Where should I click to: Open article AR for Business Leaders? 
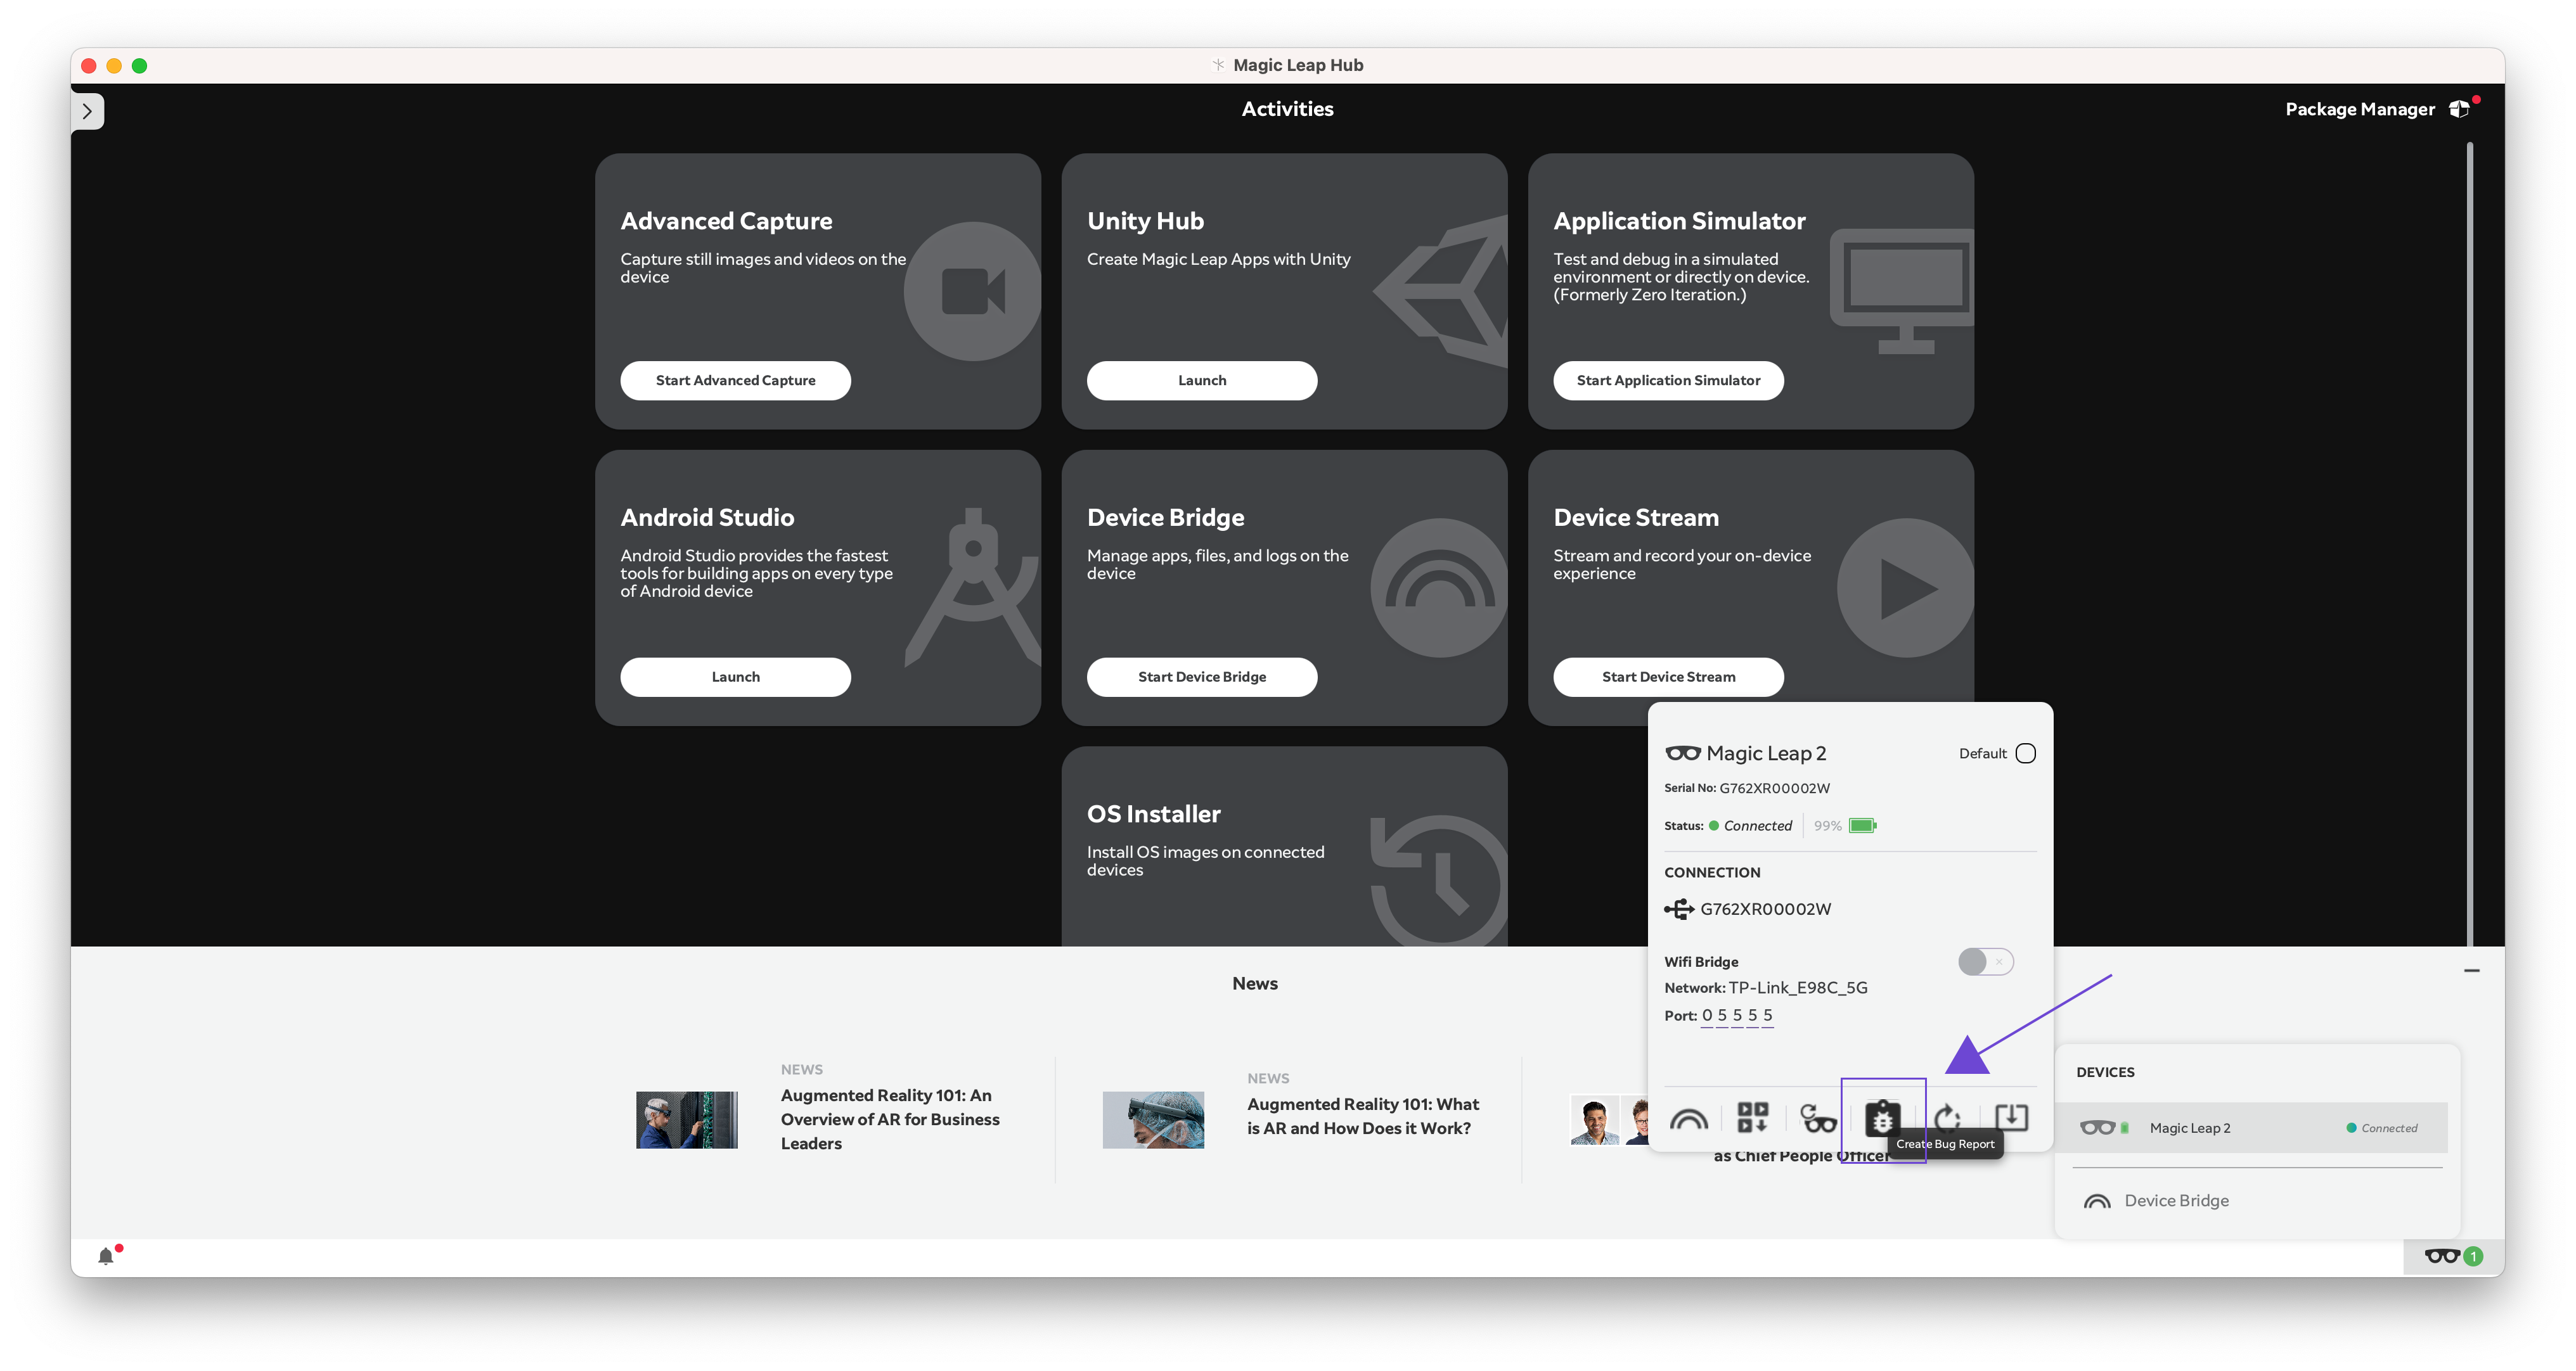tap(890, 1119)
